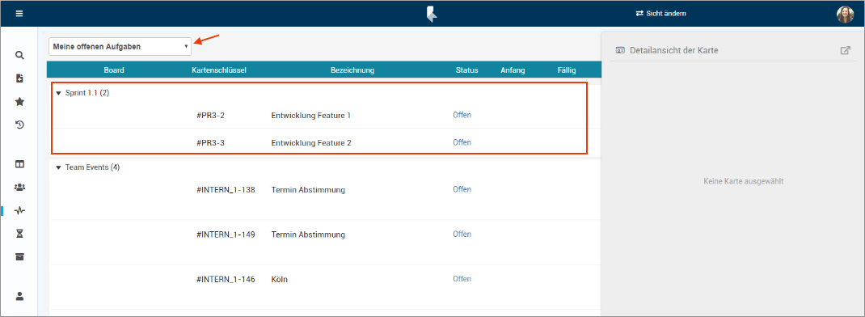Click Termin Abstimmung of #INTERN_1-138
Image resolution: width=865 pixels, height=317 pixels.
click(308, 189)
